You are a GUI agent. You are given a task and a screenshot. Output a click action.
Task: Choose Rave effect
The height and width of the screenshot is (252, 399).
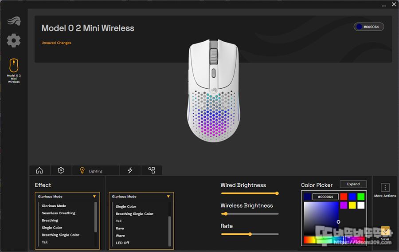(x=120, y=228)
